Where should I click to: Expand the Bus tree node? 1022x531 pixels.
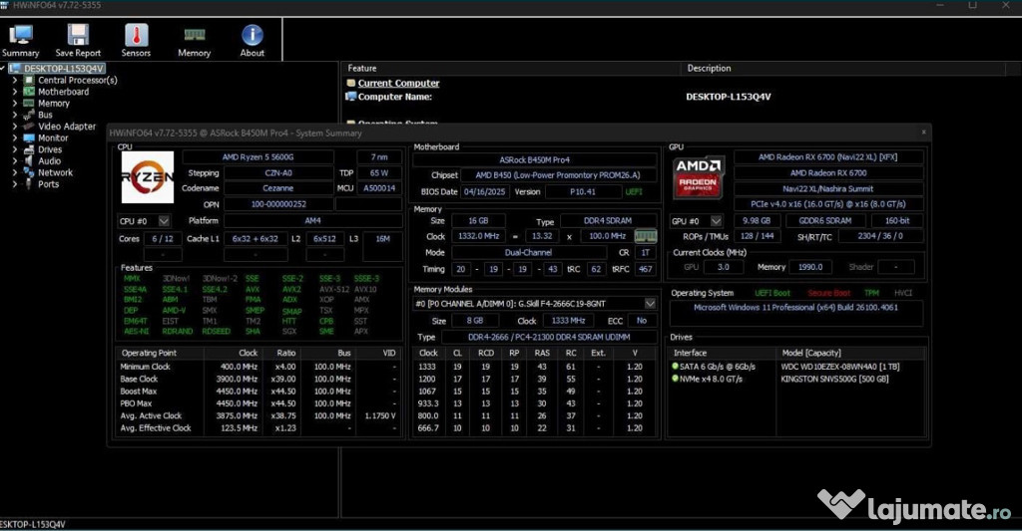14,115
